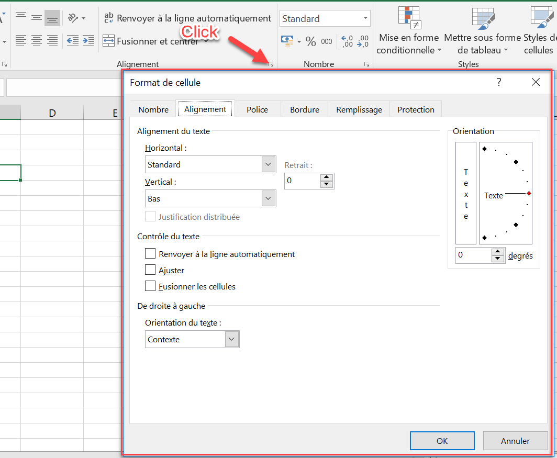Switch to Police tab
The width and height of the screenshot is (557, 458).
tap(257, 109)
